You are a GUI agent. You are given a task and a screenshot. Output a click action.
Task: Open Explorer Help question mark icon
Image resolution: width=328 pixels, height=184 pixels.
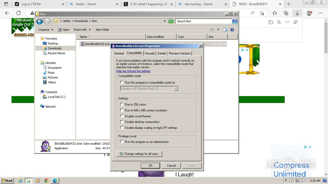232,30
